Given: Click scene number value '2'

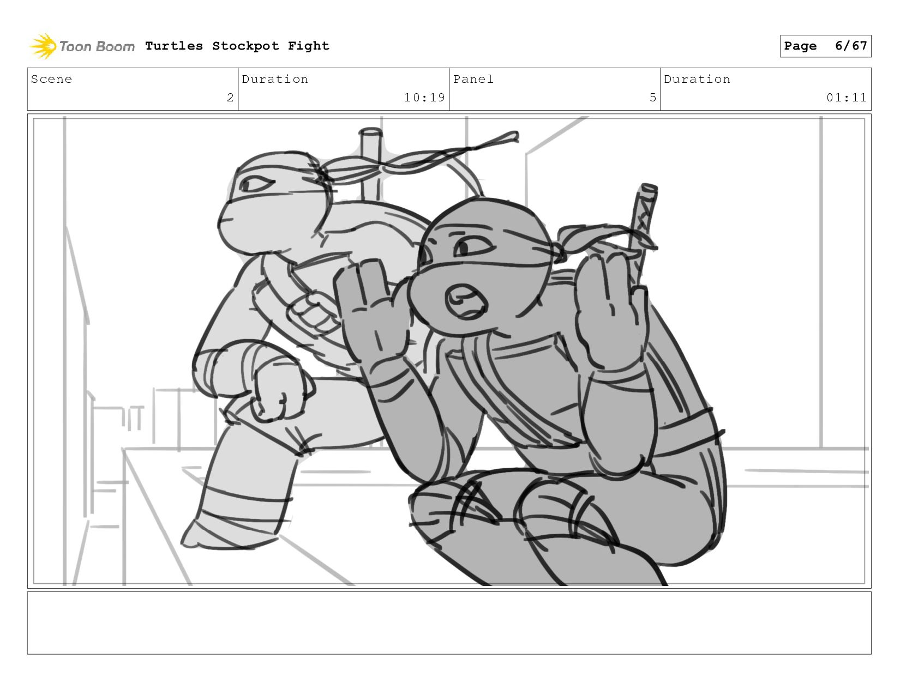Looking at the screenshot, I should [x=230, y=98].
